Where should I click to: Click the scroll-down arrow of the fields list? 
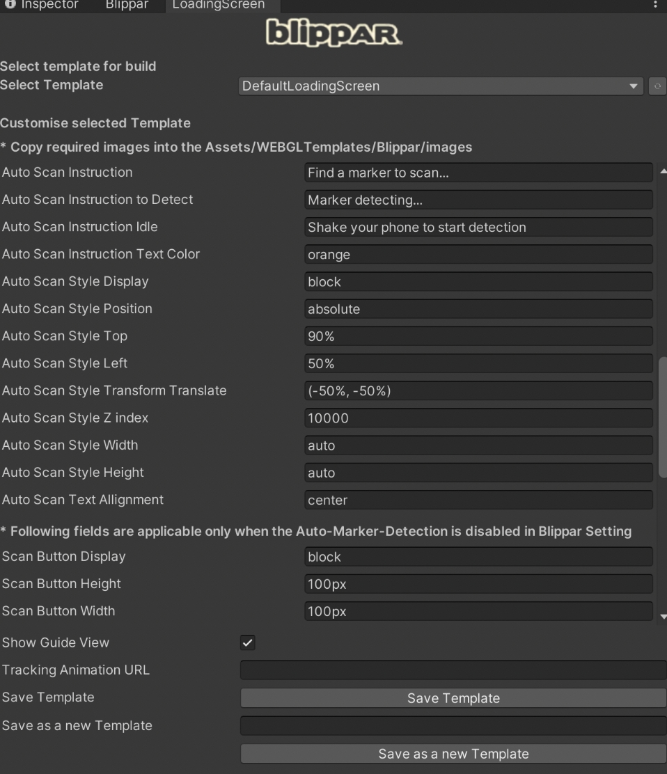(662, 616)
